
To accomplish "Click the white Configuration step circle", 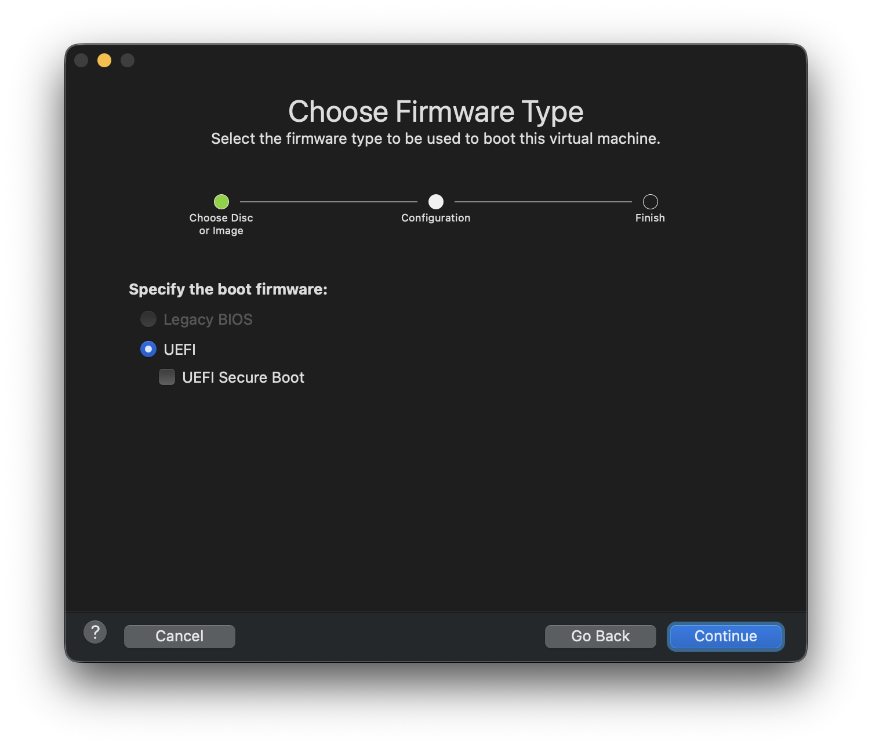I will (x=436, y=202).
